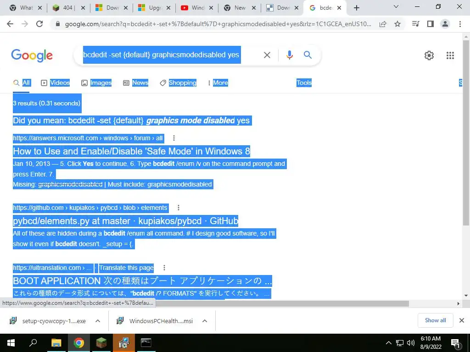The image size is (470, 352).
Task: Show all downloads
Action: point(435,320)
